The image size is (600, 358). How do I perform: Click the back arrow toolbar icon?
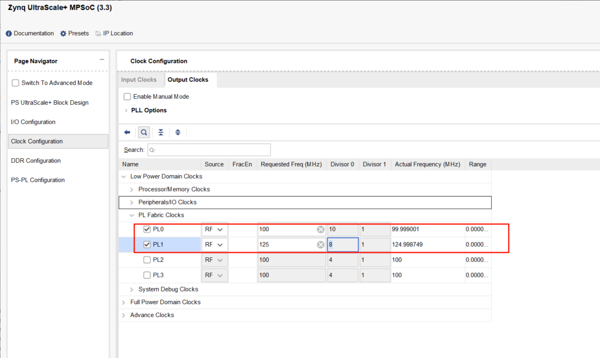pyautogui.click(x=127, y=132)
